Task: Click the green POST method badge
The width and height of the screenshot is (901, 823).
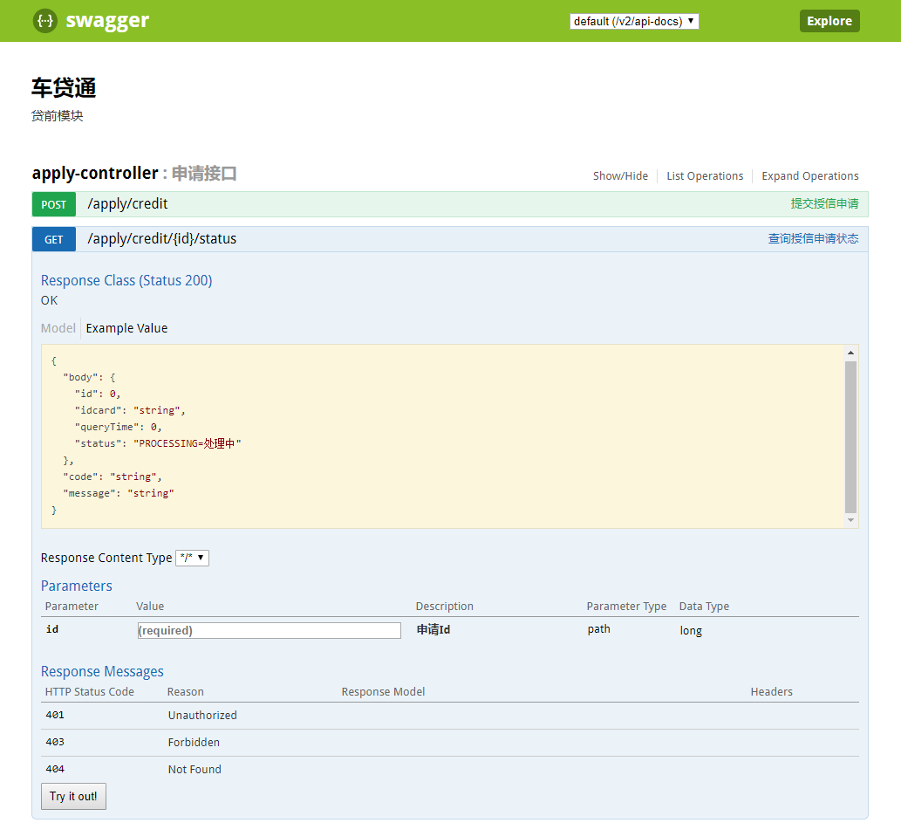Action: tap(54, 204)
